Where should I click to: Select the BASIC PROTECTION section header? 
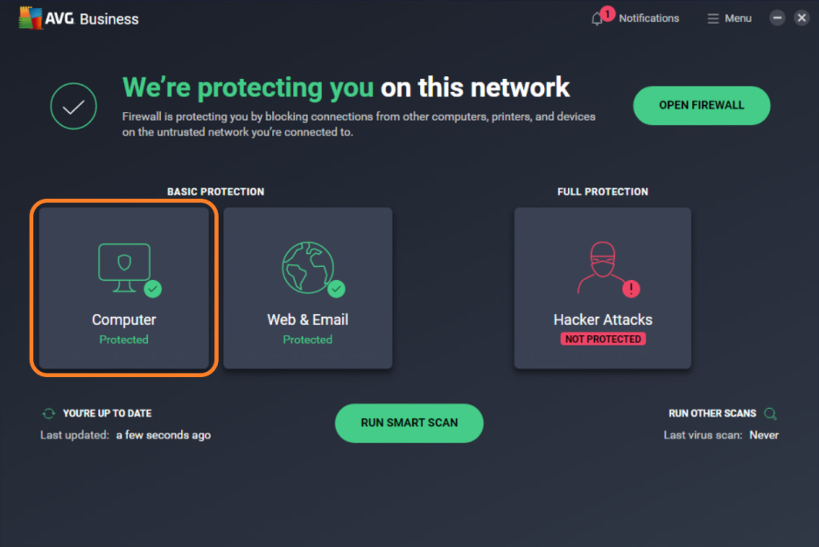pos(215,191)
